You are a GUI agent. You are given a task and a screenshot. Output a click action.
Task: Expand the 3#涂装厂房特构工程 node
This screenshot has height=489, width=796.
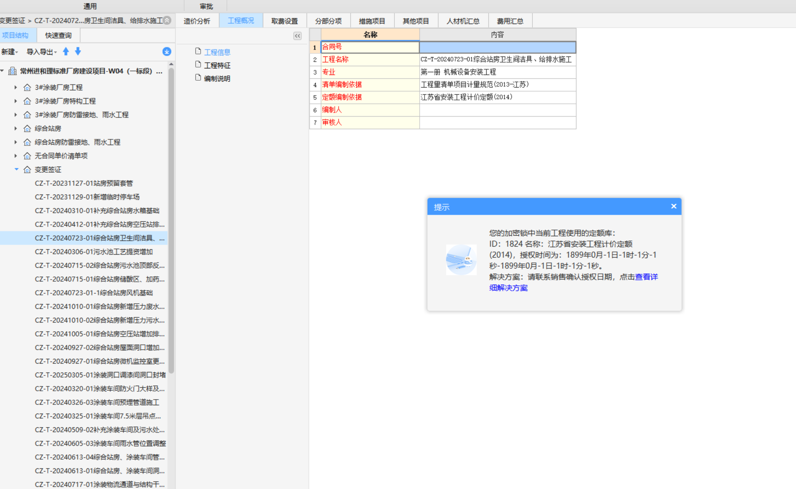[16, 101]
